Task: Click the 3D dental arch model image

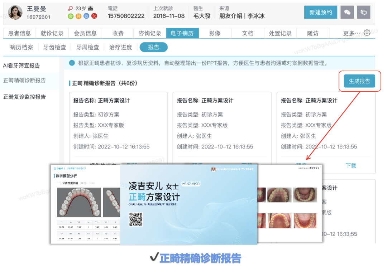Action: [79, 202]
